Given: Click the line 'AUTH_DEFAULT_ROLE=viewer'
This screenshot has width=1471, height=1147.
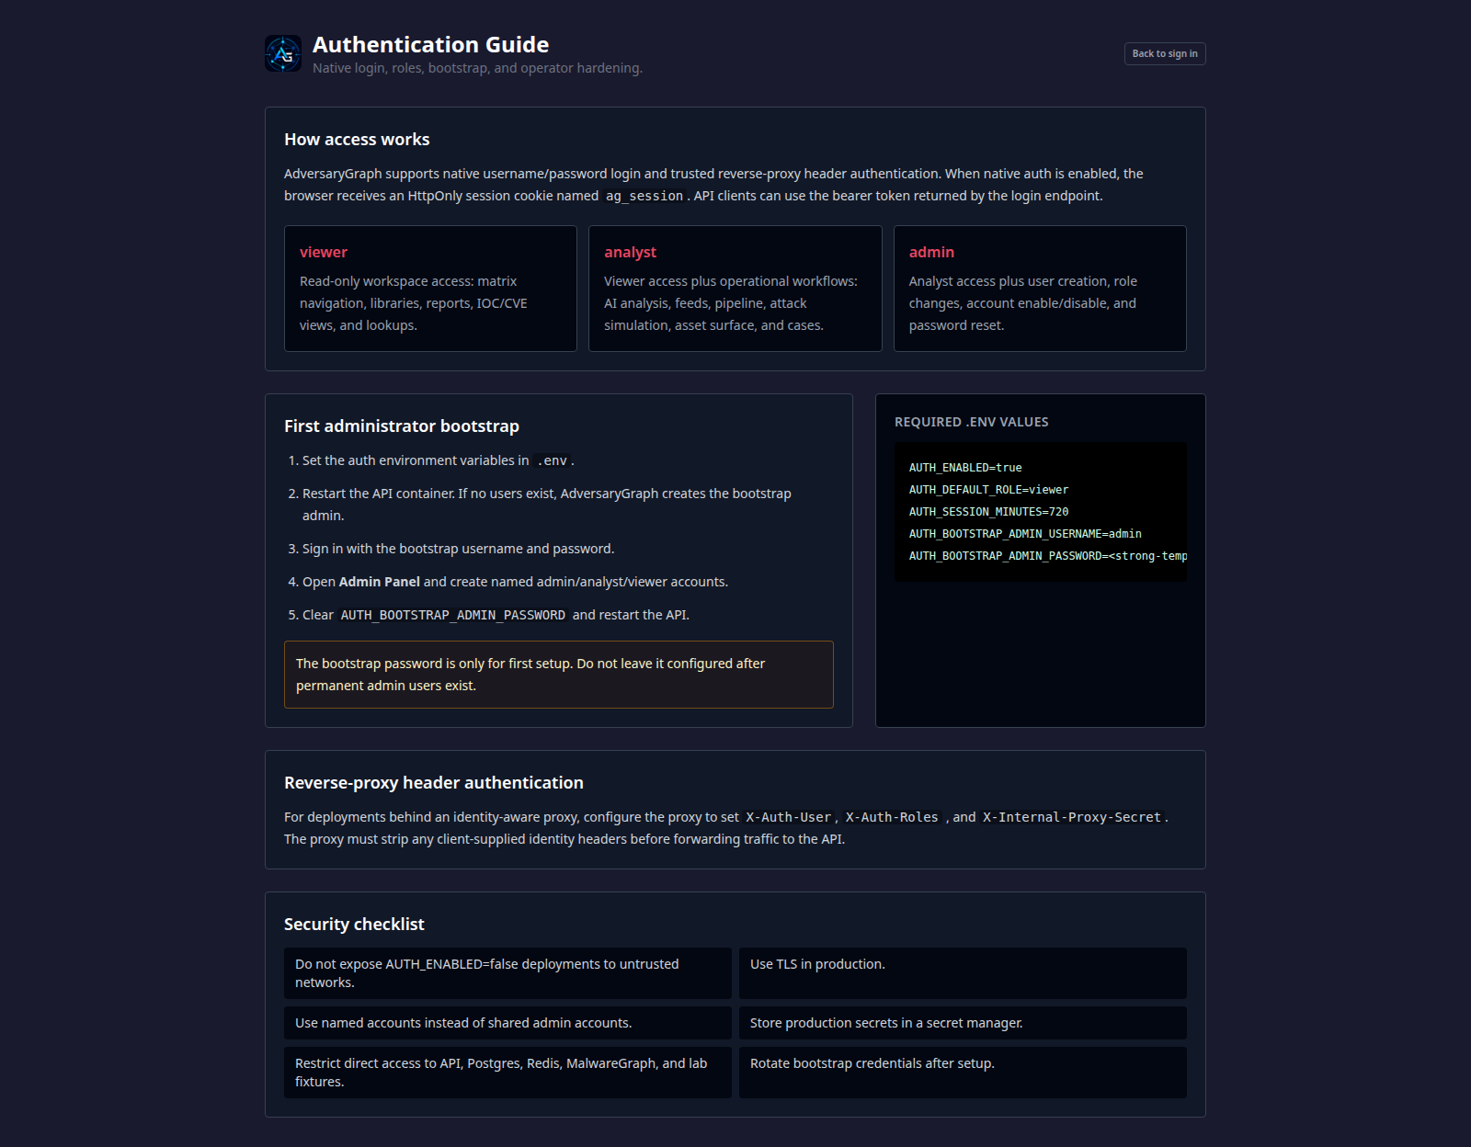Looking at the screenshot, I should pyautogui.click(x=988, y=490).
